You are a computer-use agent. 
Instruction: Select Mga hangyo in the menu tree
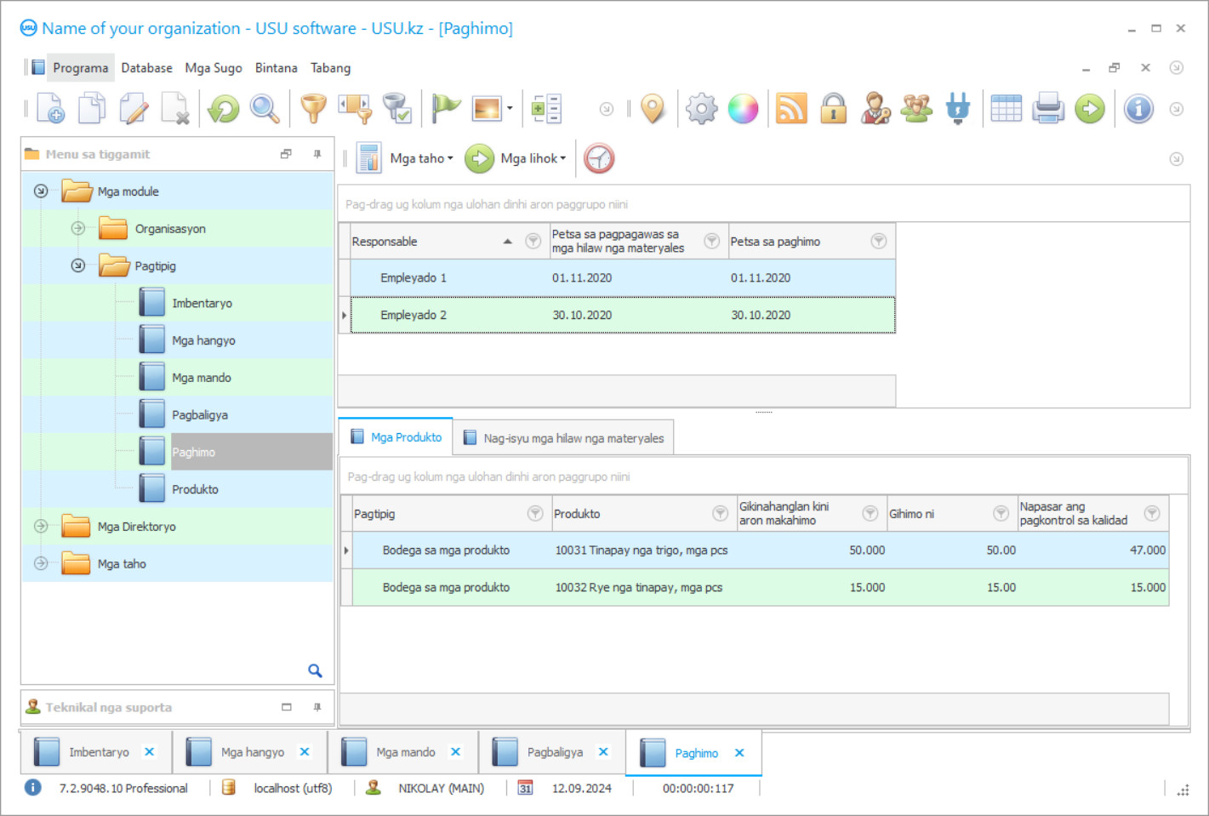[x=203, y=340]
